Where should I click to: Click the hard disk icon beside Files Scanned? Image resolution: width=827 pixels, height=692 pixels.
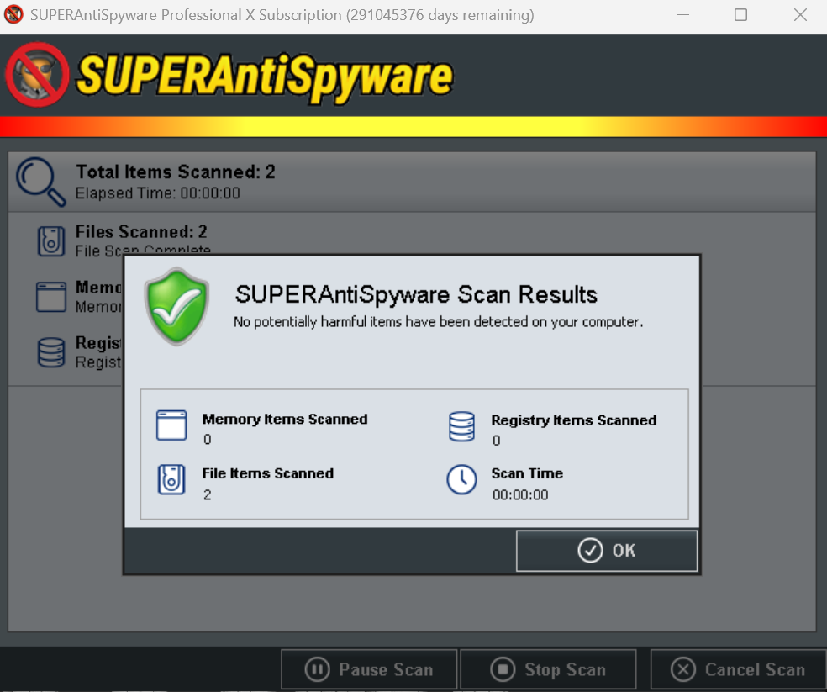pos(51,241)
